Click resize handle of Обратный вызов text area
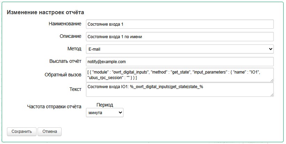The width and height of the screenshot is (286, 144). point(271,80)
